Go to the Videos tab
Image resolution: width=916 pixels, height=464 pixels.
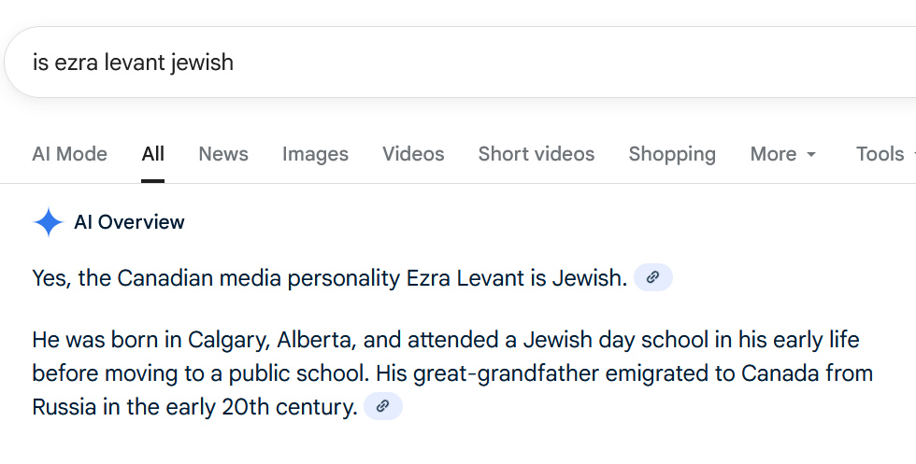click(x=413, y=154)
